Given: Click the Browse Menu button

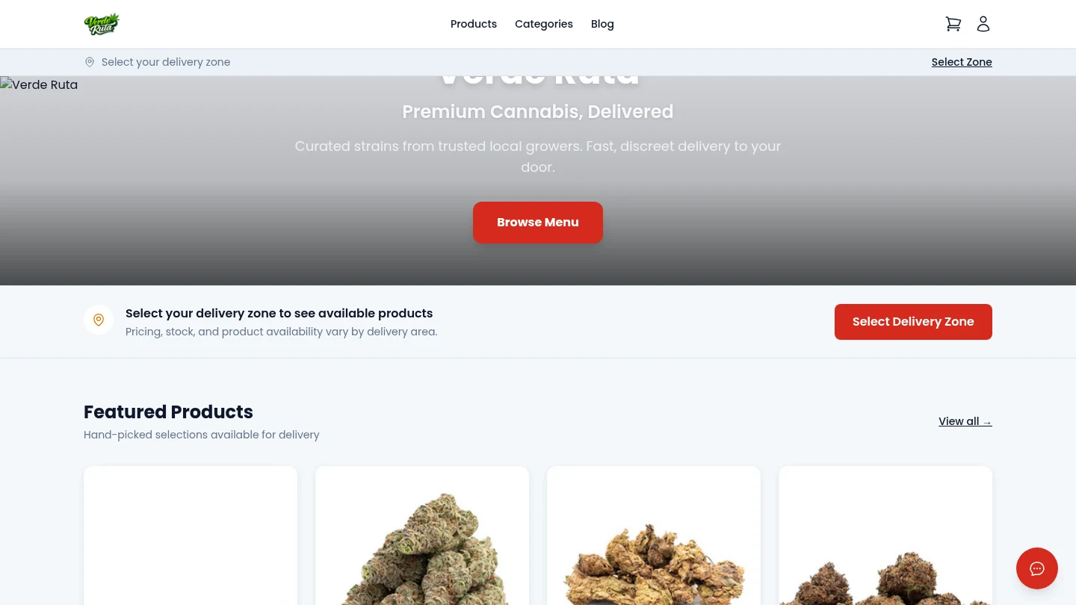Looking at the screenshot, I should (538, 223).
